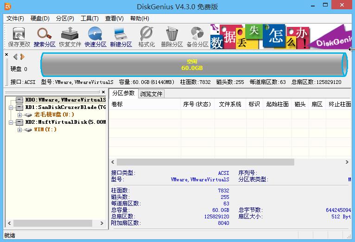Expand the WIM(Y:) partition node
Viewport: 355px width, 242px height.
(19, 130)
